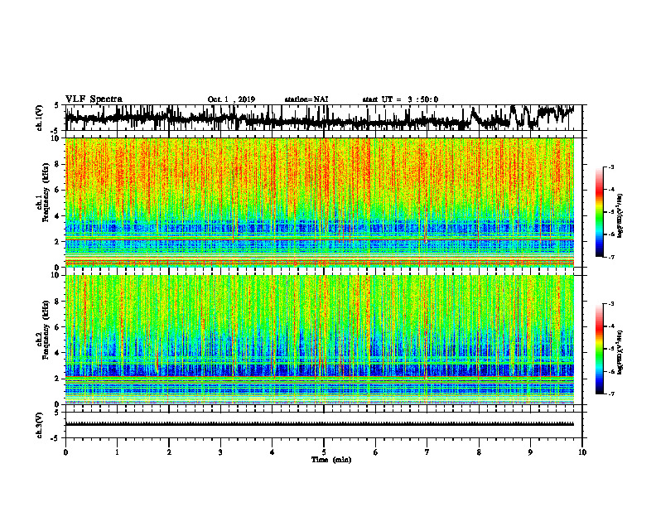Viewport: 656px width, 507px height.
Task: Click the "-4" label on ch.2 color bar
Action: 611,326
